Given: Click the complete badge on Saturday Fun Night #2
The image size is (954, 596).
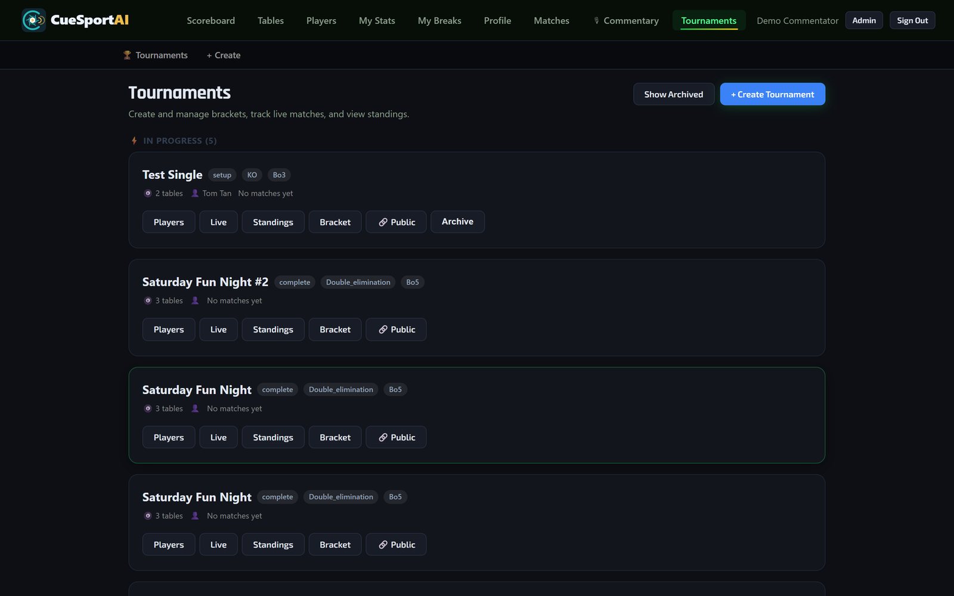Looking at the screenshot, I should 295,282.
